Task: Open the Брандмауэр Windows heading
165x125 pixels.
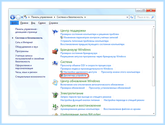Action: 75,50
